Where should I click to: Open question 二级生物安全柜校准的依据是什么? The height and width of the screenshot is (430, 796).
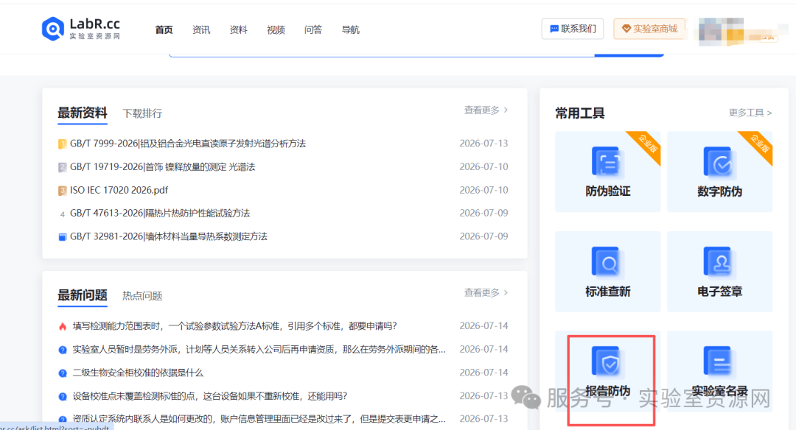pyautogui.click(x=138, y=373)
